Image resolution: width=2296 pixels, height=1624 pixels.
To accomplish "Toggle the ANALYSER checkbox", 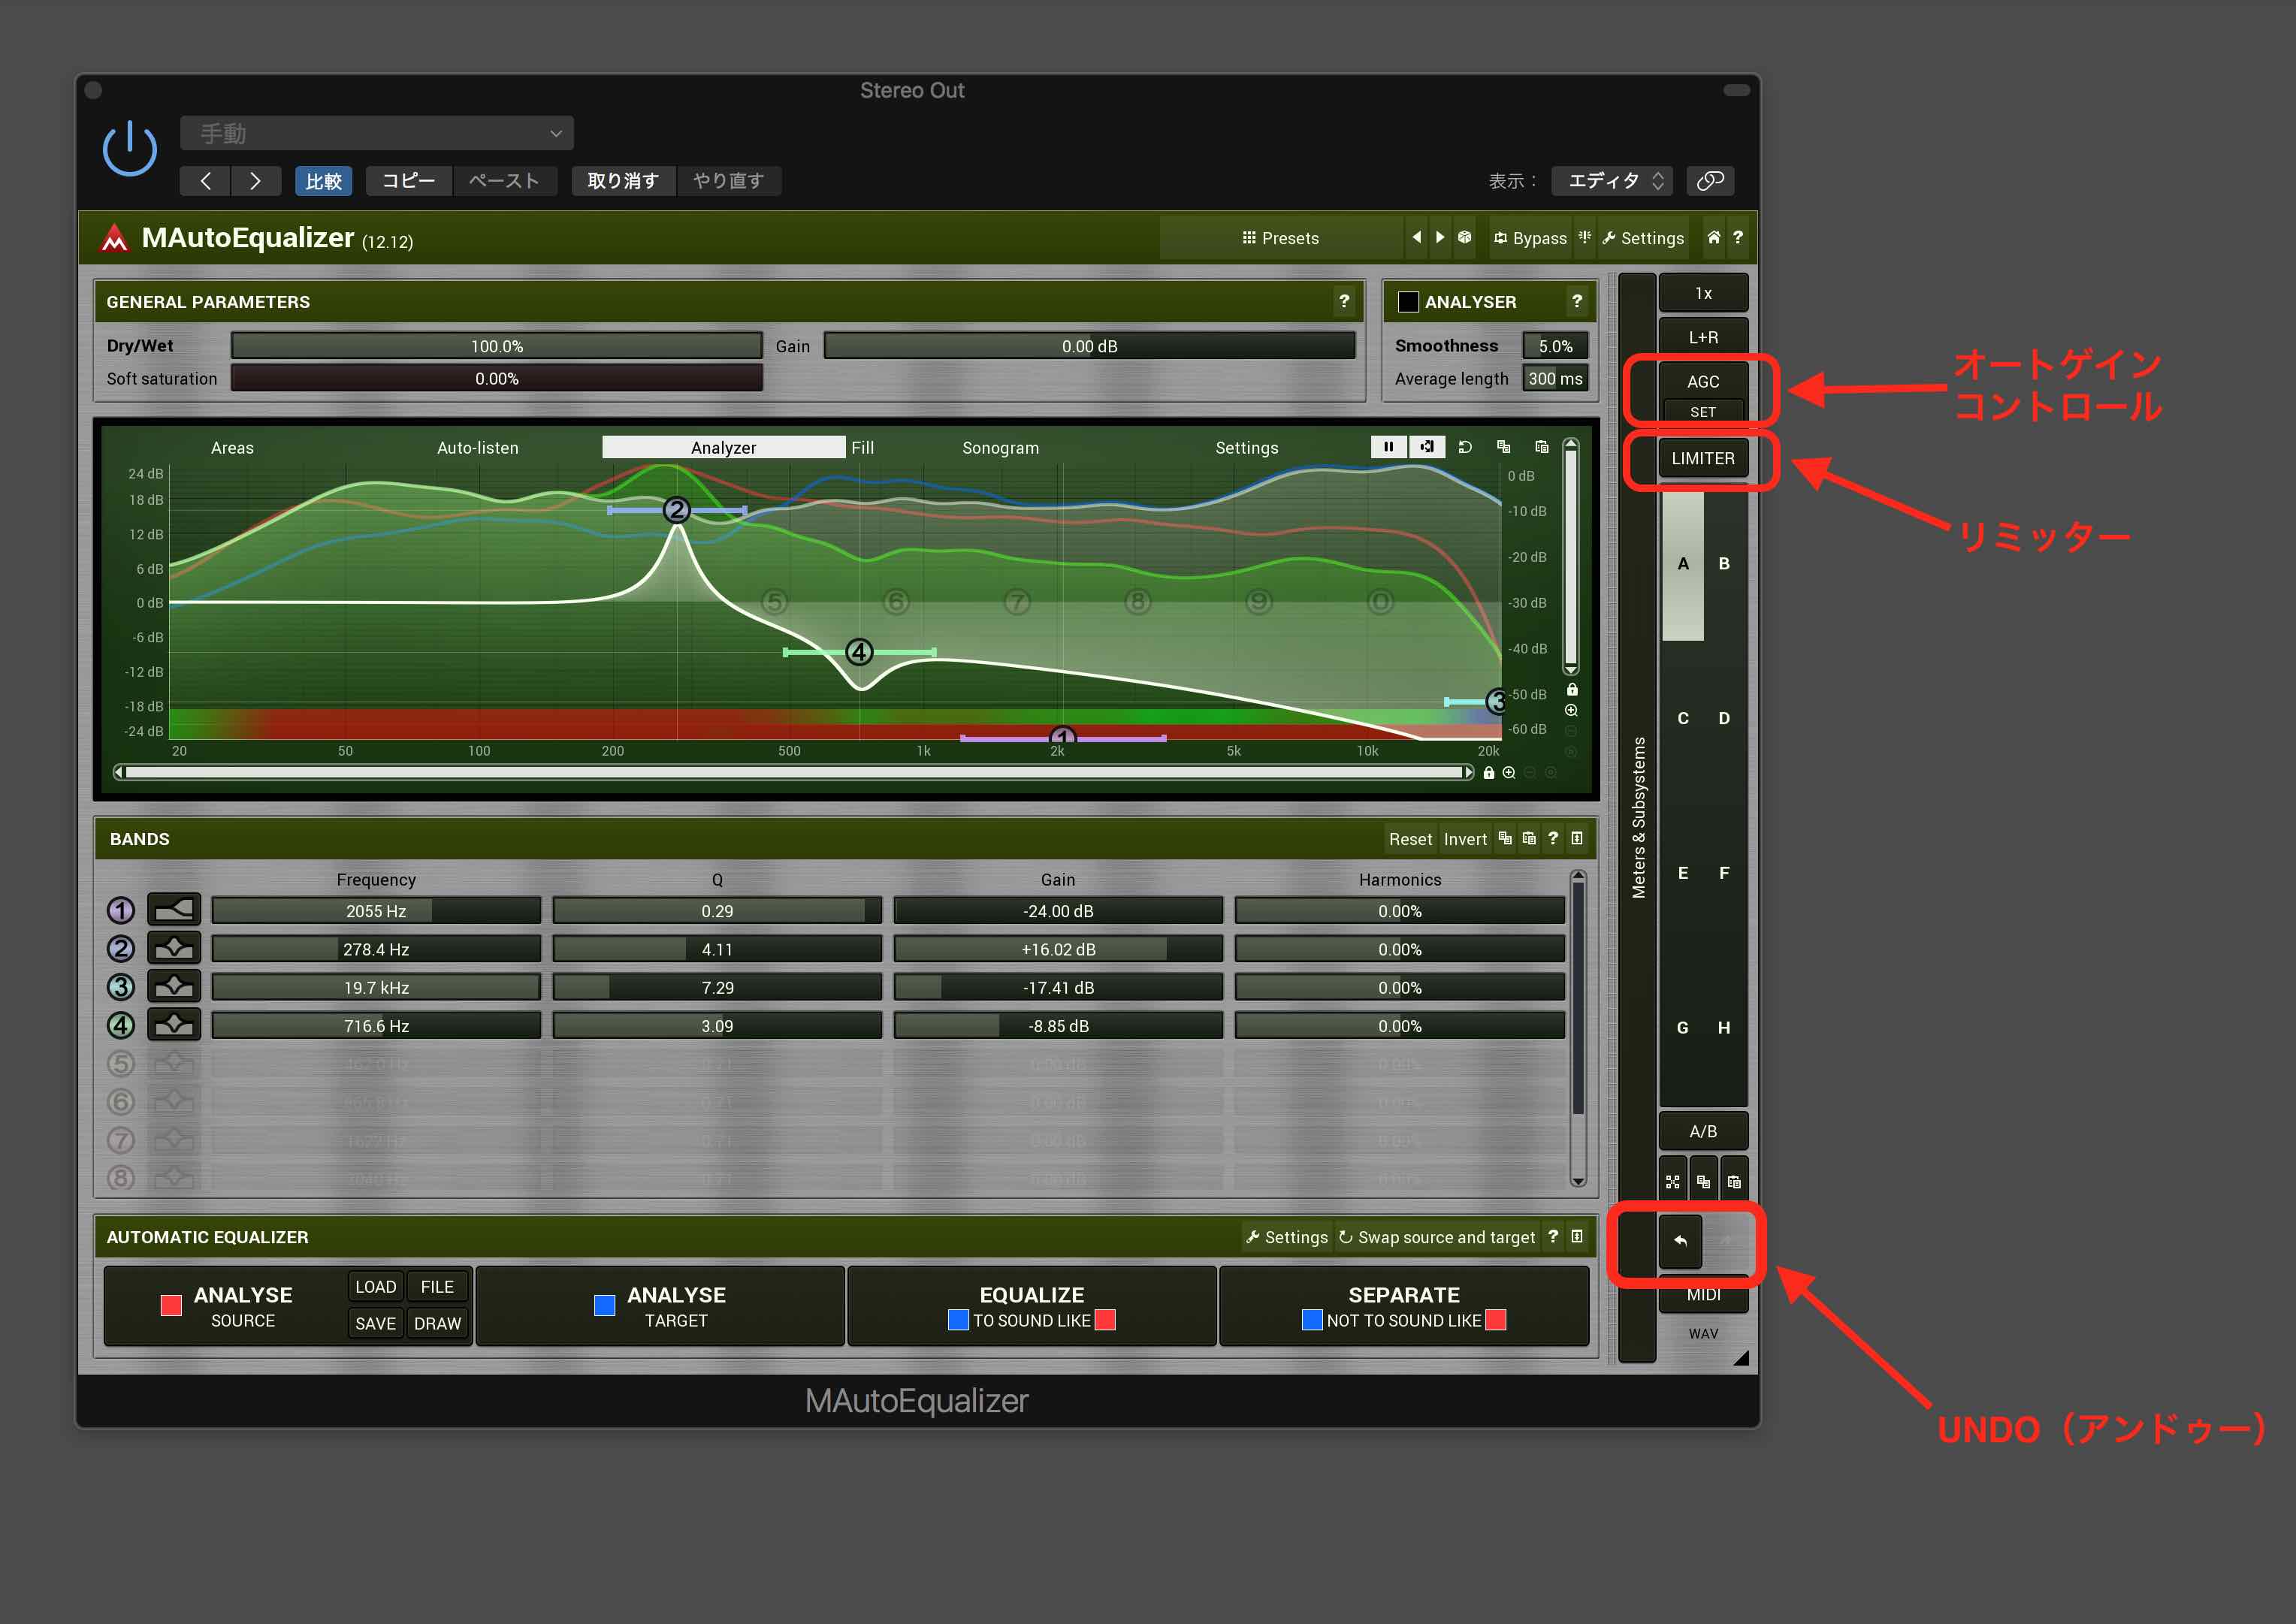I will pyautogui.click(x=1408, y=302).
